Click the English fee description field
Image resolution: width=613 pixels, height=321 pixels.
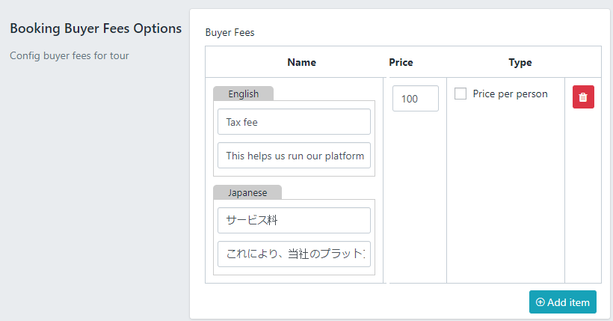click(294, 156)
